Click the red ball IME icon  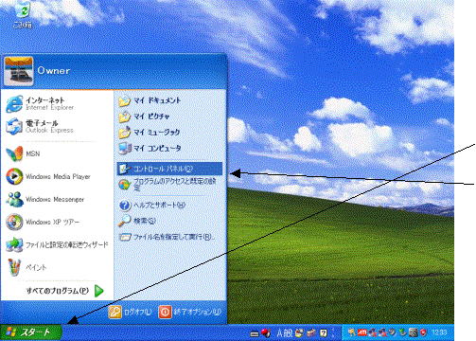[x=265, y=332]
